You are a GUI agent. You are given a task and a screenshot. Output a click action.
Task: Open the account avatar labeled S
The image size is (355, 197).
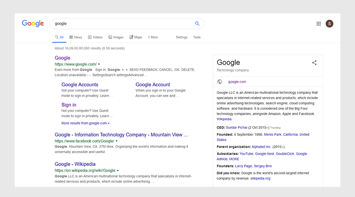tap(329, 23)
